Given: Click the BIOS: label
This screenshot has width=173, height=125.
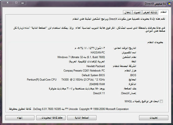Looking at the screenshot, I should [x=133, y=75].
